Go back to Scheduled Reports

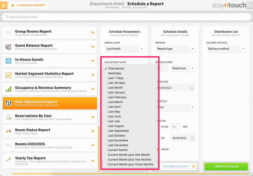[x=29, y=5]
